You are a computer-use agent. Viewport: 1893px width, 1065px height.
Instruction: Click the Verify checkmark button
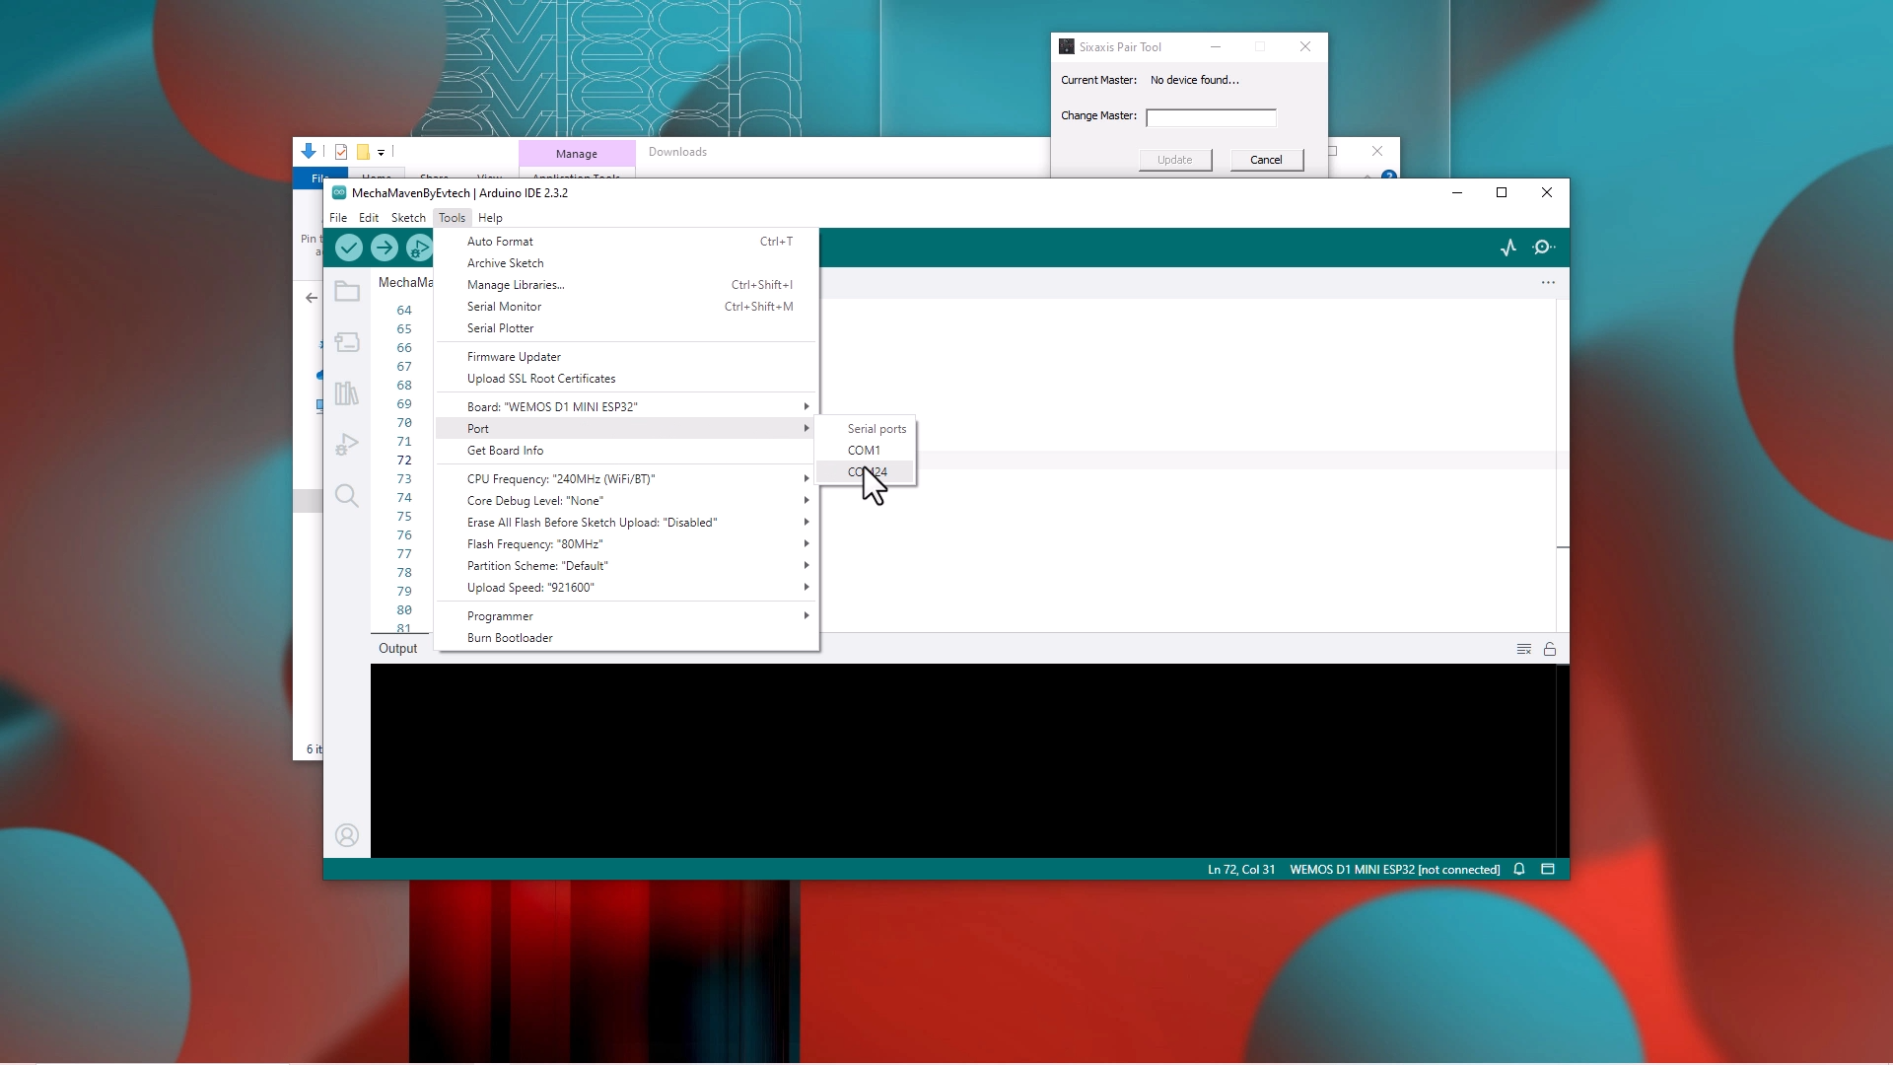click(x=349, y=248)
